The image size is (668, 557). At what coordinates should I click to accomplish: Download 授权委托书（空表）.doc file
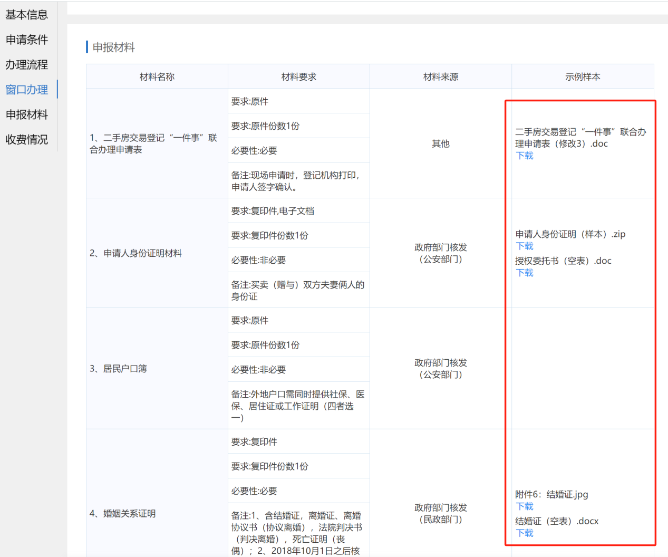point(525,273)
